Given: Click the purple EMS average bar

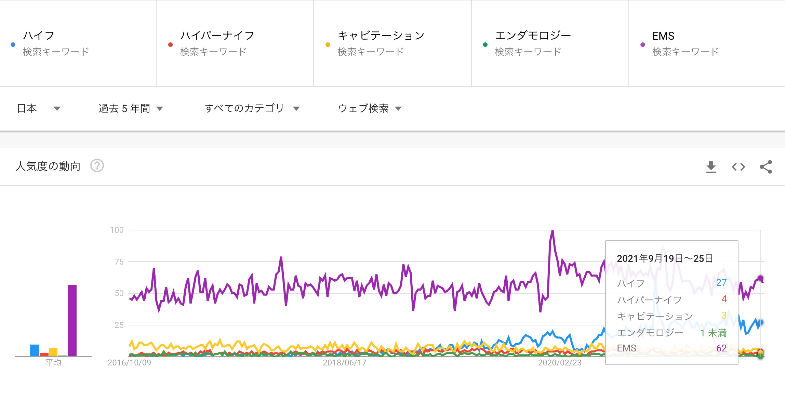Looking at the screenshot, I should coord(72,320).
